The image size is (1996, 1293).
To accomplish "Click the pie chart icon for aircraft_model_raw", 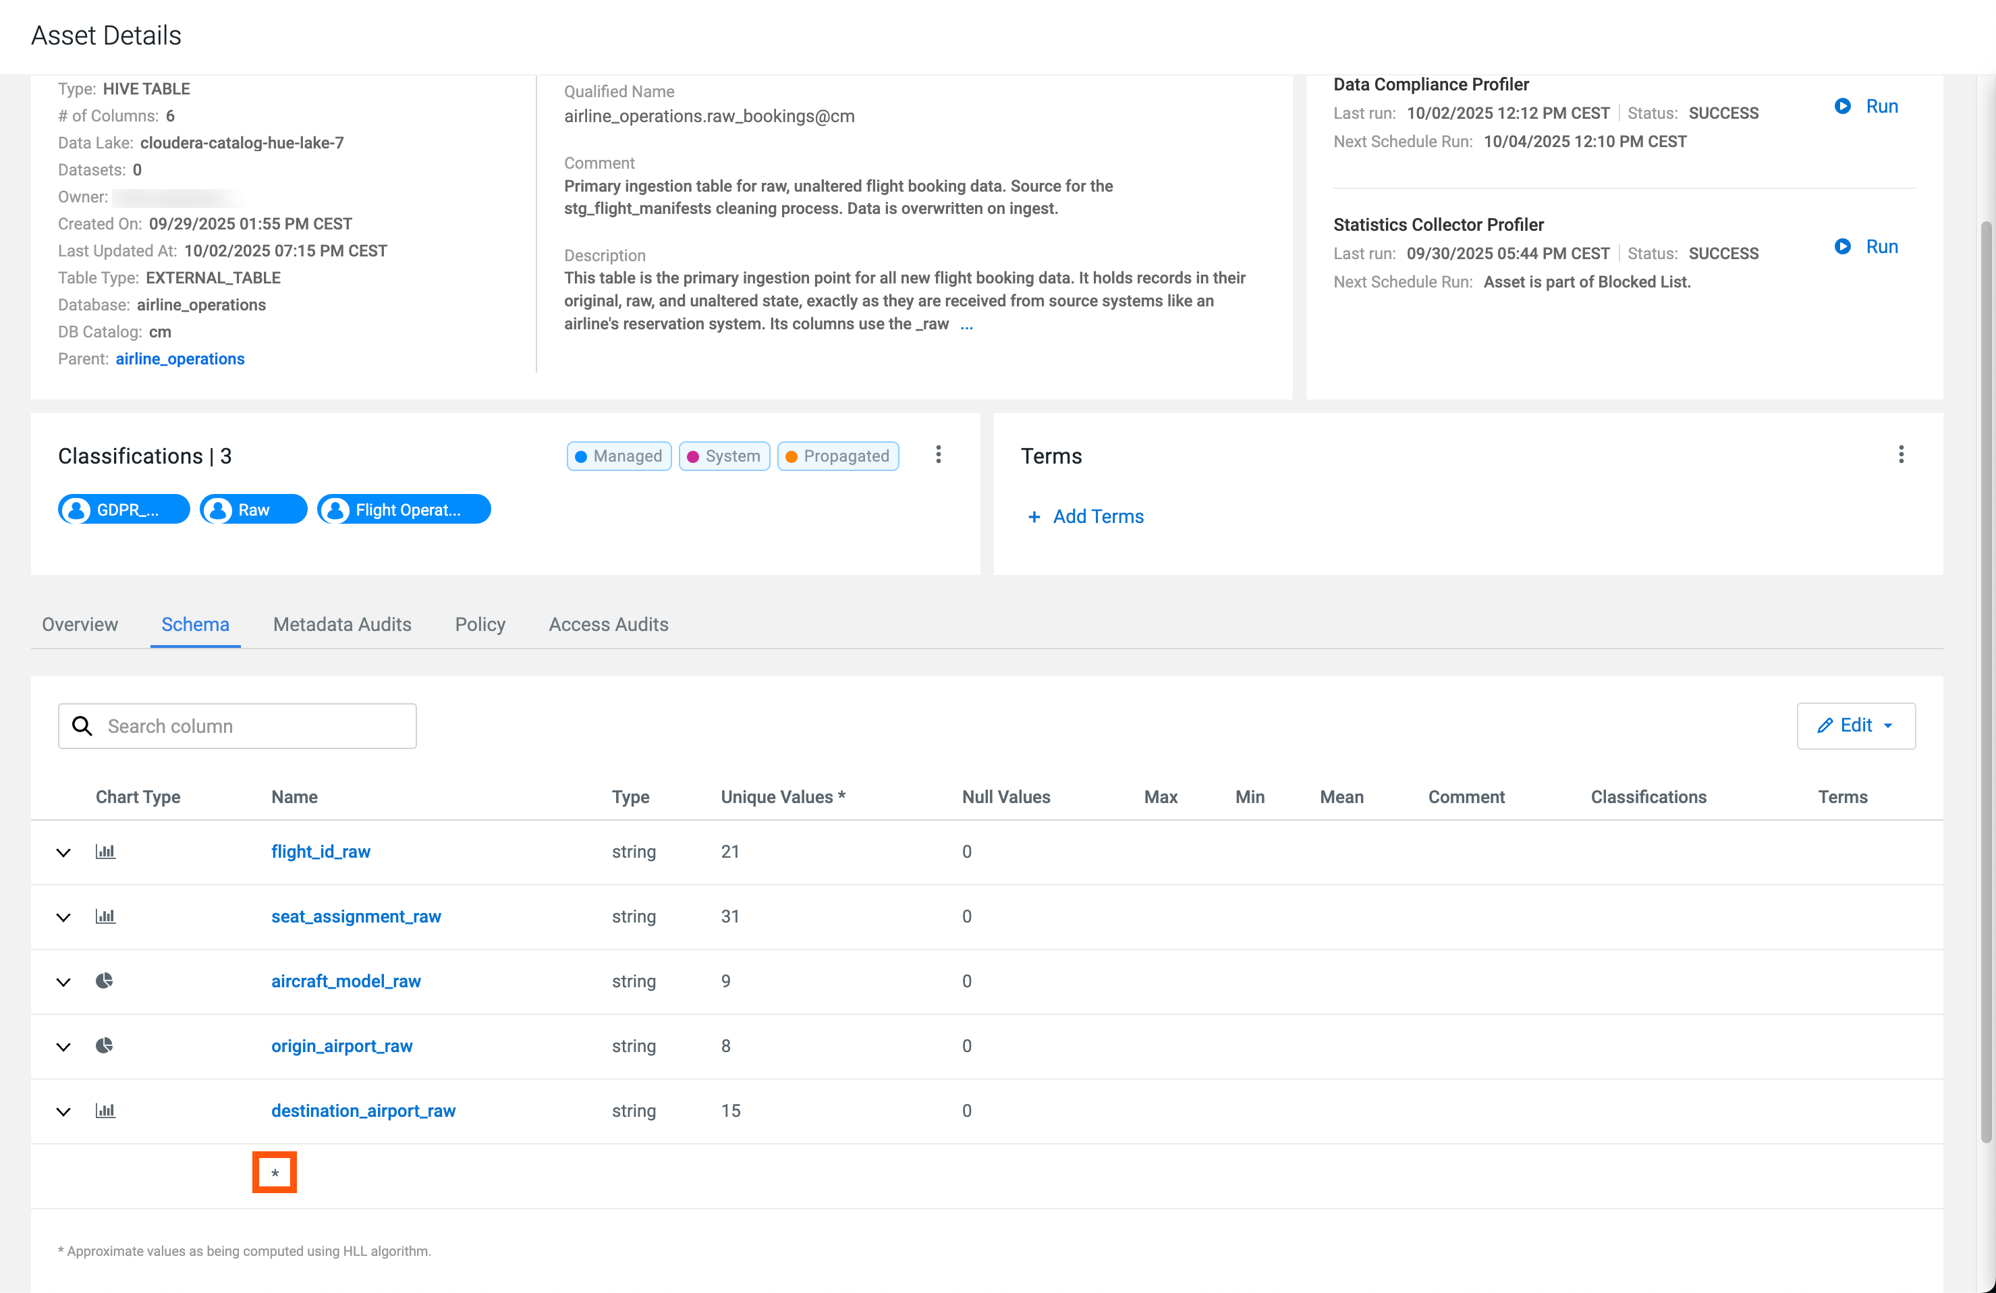I will (104, 981).
